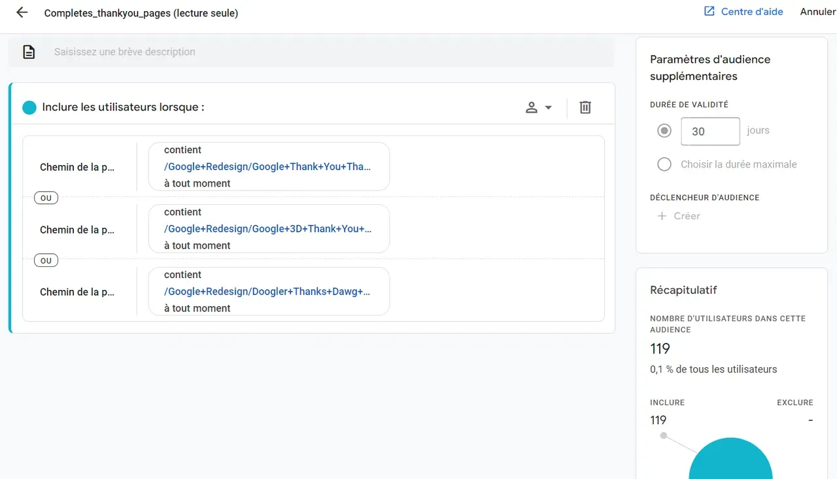Click the 'Paramètres d'audience supplémentaires' heading

(710, 67)
